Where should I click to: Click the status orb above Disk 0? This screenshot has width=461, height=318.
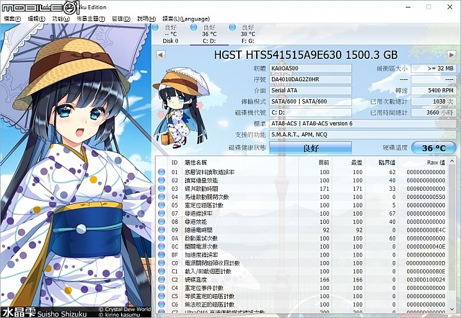(155, 28)
